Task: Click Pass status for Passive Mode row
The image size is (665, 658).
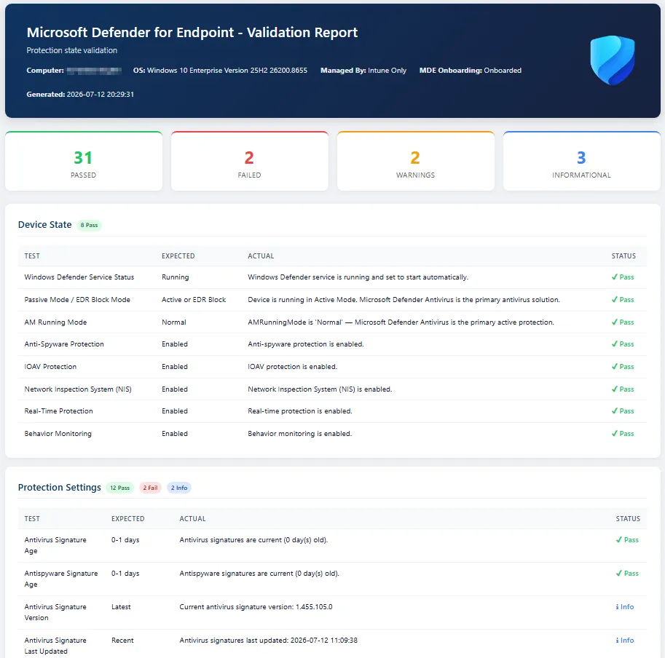Action: pos(623,300)
